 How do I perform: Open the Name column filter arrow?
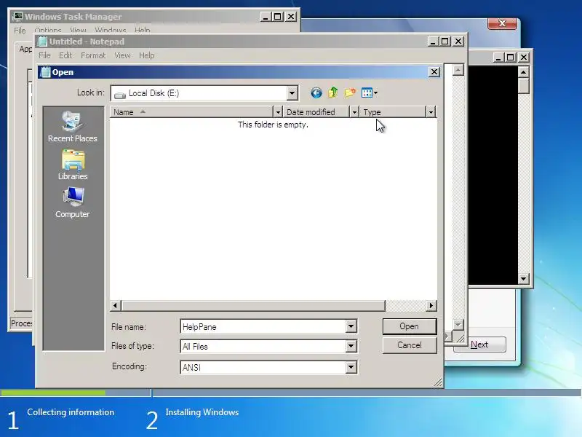[x=278, y=112]
